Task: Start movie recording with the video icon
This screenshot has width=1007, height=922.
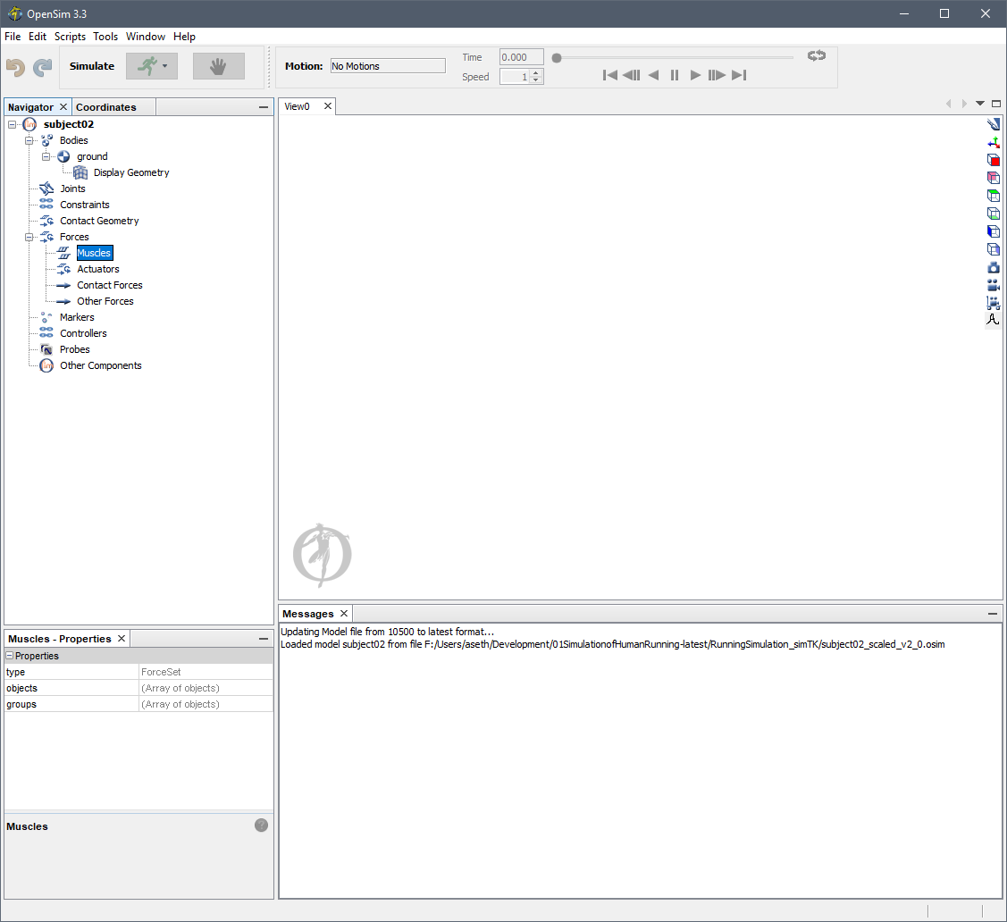Action: 993,284
